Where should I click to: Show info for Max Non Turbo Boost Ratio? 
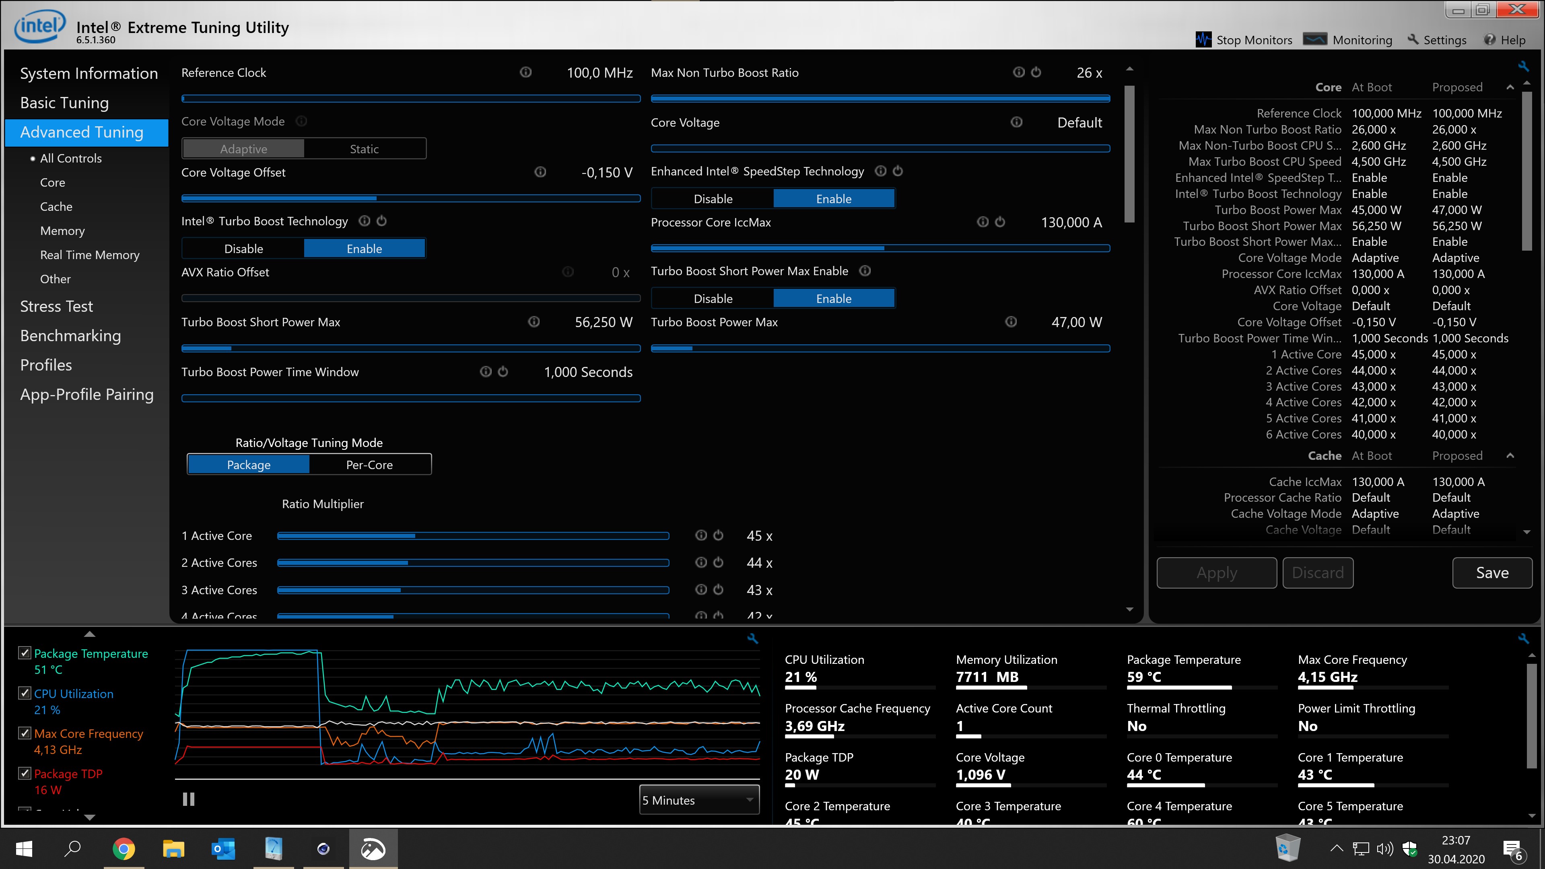tap(1018, 72)
